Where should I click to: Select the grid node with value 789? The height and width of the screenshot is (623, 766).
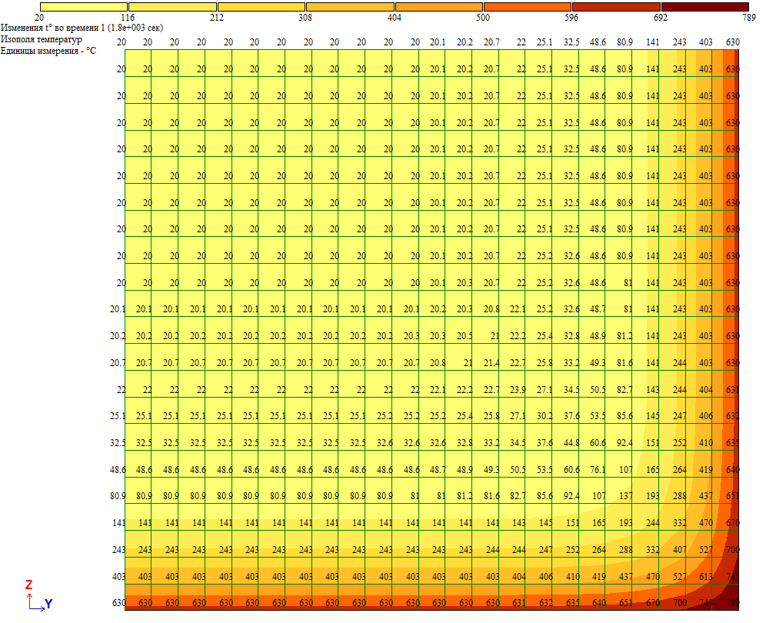[732, 603]
